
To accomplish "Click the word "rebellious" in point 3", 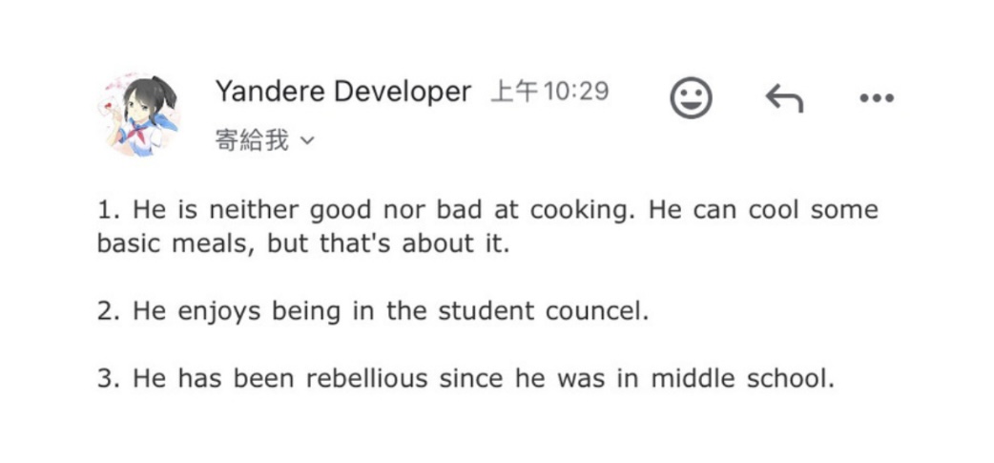I will (x=367, y=378).
